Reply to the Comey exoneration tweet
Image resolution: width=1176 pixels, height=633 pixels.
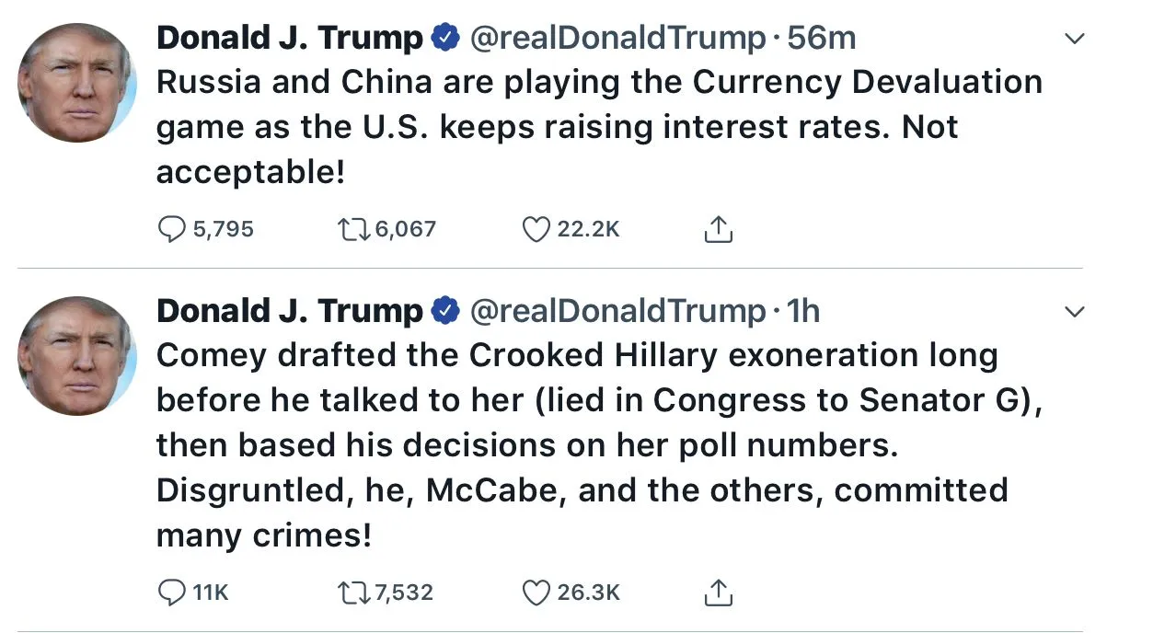(x=172, y=593)
